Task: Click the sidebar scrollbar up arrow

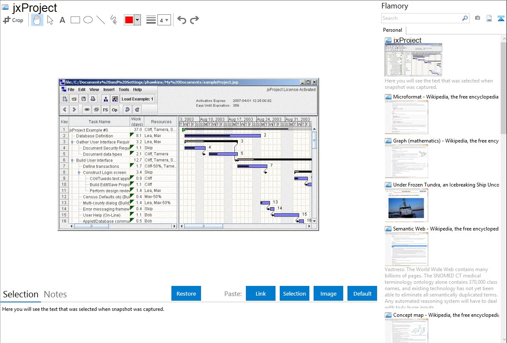Action: (504, 38)
